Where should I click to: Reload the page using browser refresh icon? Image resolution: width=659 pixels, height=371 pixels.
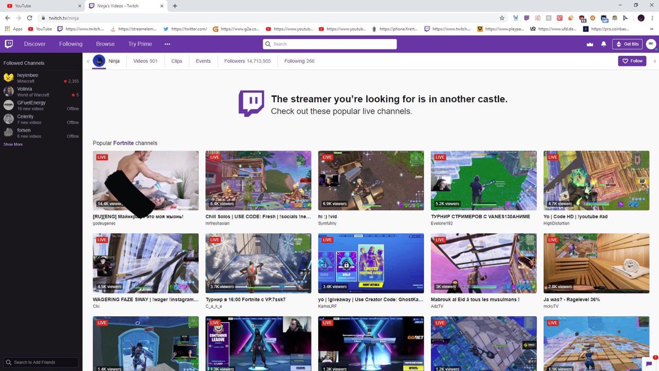click(x=29, y=18)
